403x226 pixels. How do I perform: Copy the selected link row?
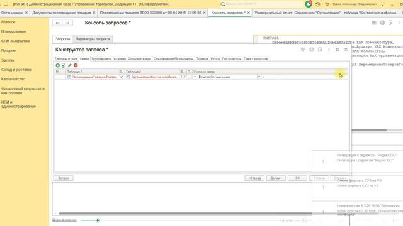64,65
